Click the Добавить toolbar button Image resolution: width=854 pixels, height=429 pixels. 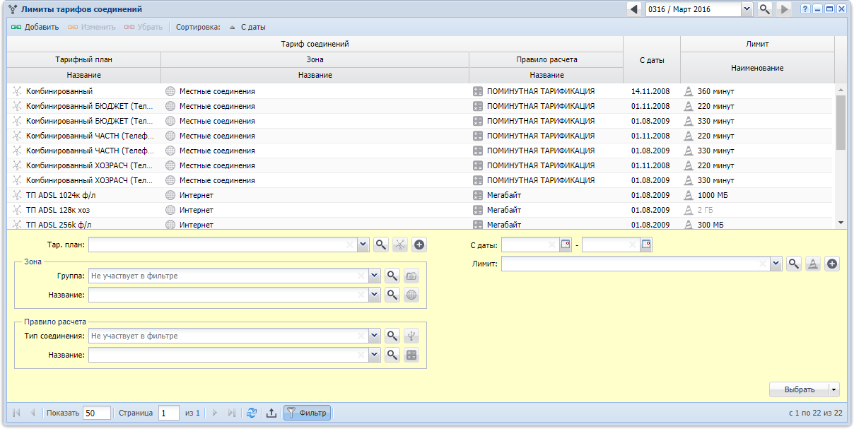35,27
